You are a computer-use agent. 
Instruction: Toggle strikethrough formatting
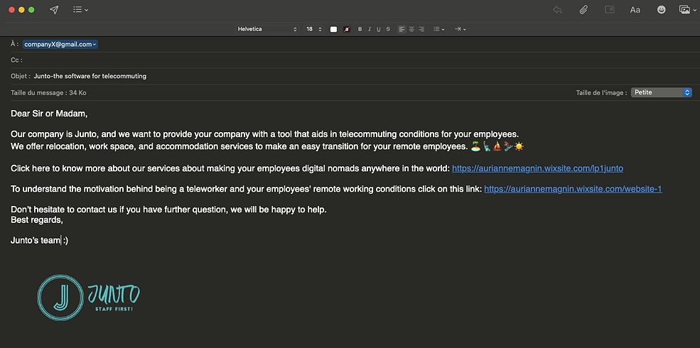tap(388, 29)
